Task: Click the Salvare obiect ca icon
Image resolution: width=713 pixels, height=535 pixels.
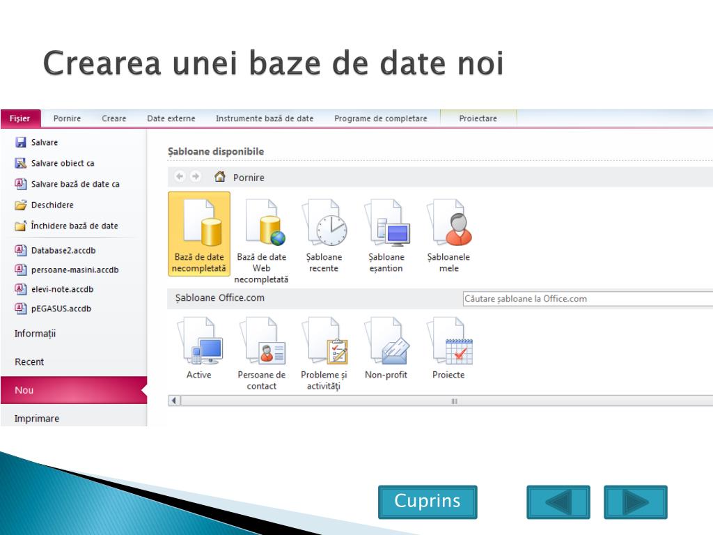Action: point(20,163)
